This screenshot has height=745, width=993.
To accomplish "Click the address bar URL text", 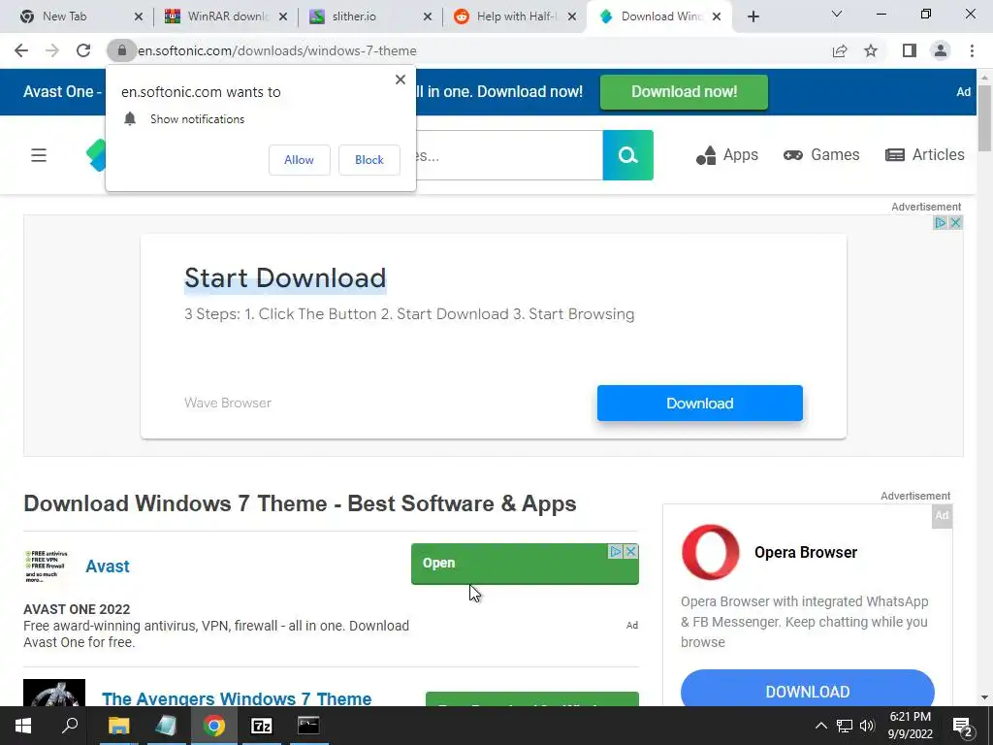I will [x=277, y=50].
